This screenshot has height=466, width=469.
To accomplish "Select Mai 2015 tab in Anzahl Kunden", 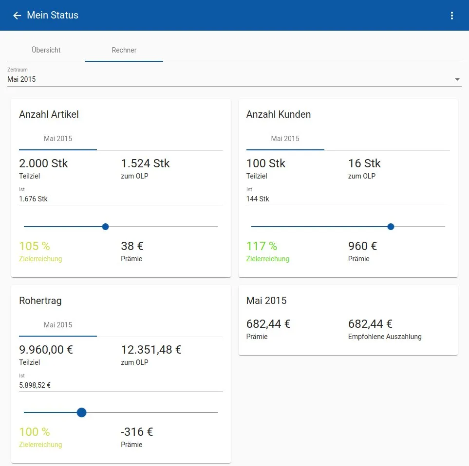I will click(x=285, y=139).
